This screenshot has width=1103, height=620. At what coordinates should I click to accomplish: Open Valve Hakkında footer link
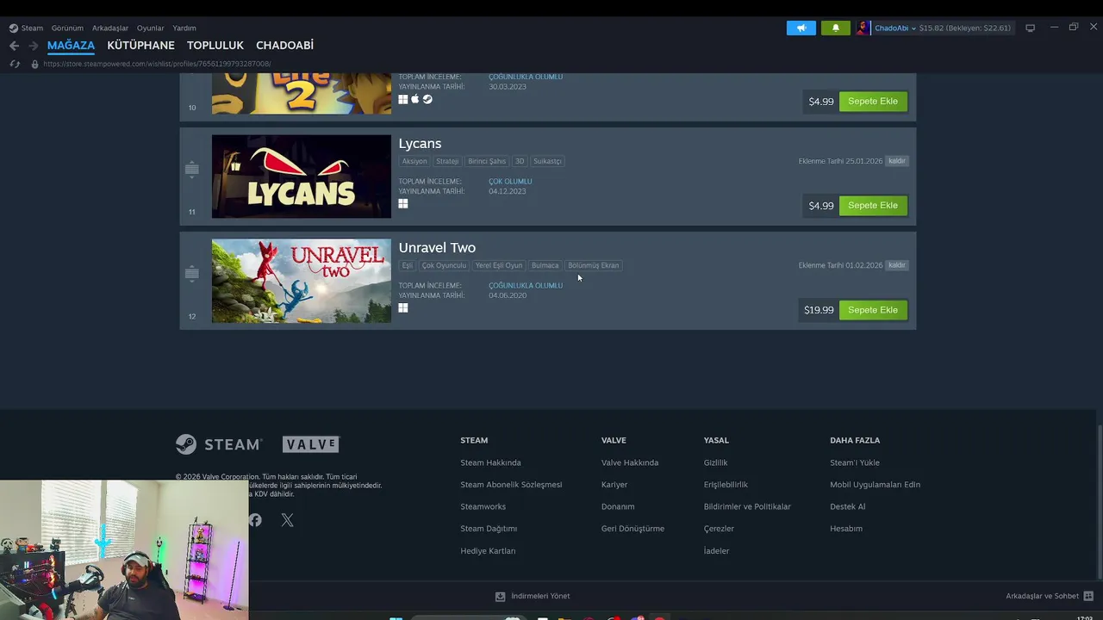630,462
